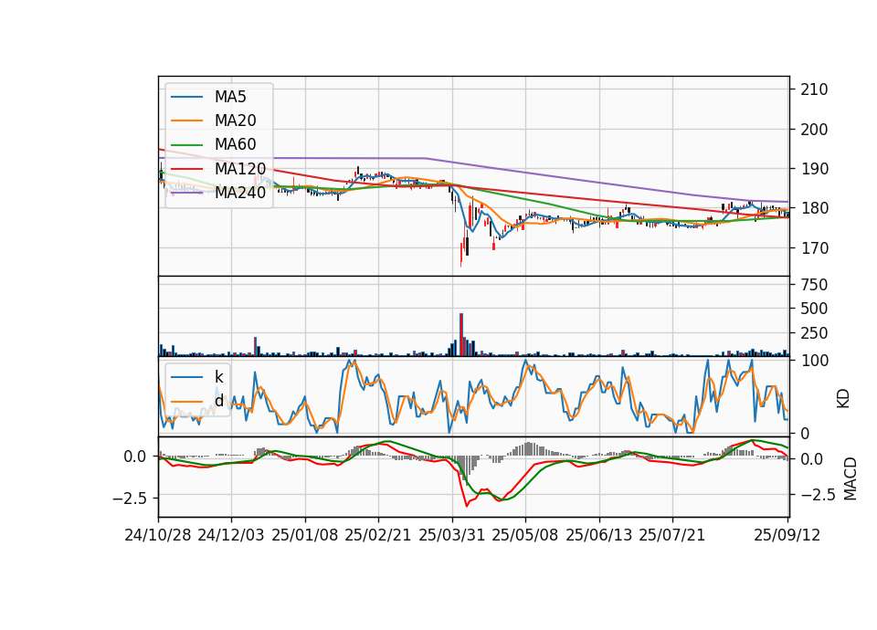
Task: Click the 25/01/08 date axis label
Action: coord(305,535)
